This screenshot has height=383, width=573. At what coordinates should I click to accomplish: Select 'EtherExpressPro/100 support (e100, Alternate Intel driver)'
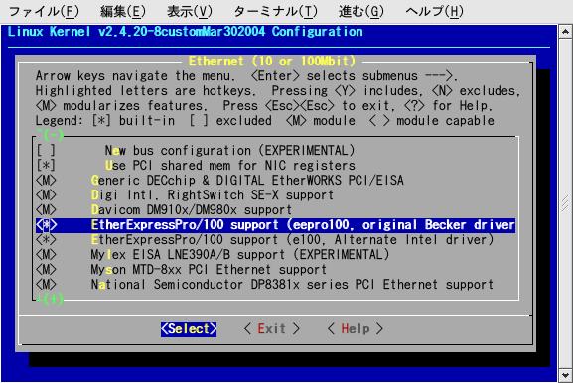[292, 240]
